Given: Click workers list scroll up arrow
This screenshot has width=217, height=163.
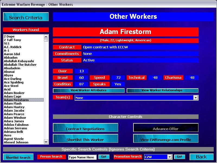Looking at the screenshot, I should pos(46,37).
